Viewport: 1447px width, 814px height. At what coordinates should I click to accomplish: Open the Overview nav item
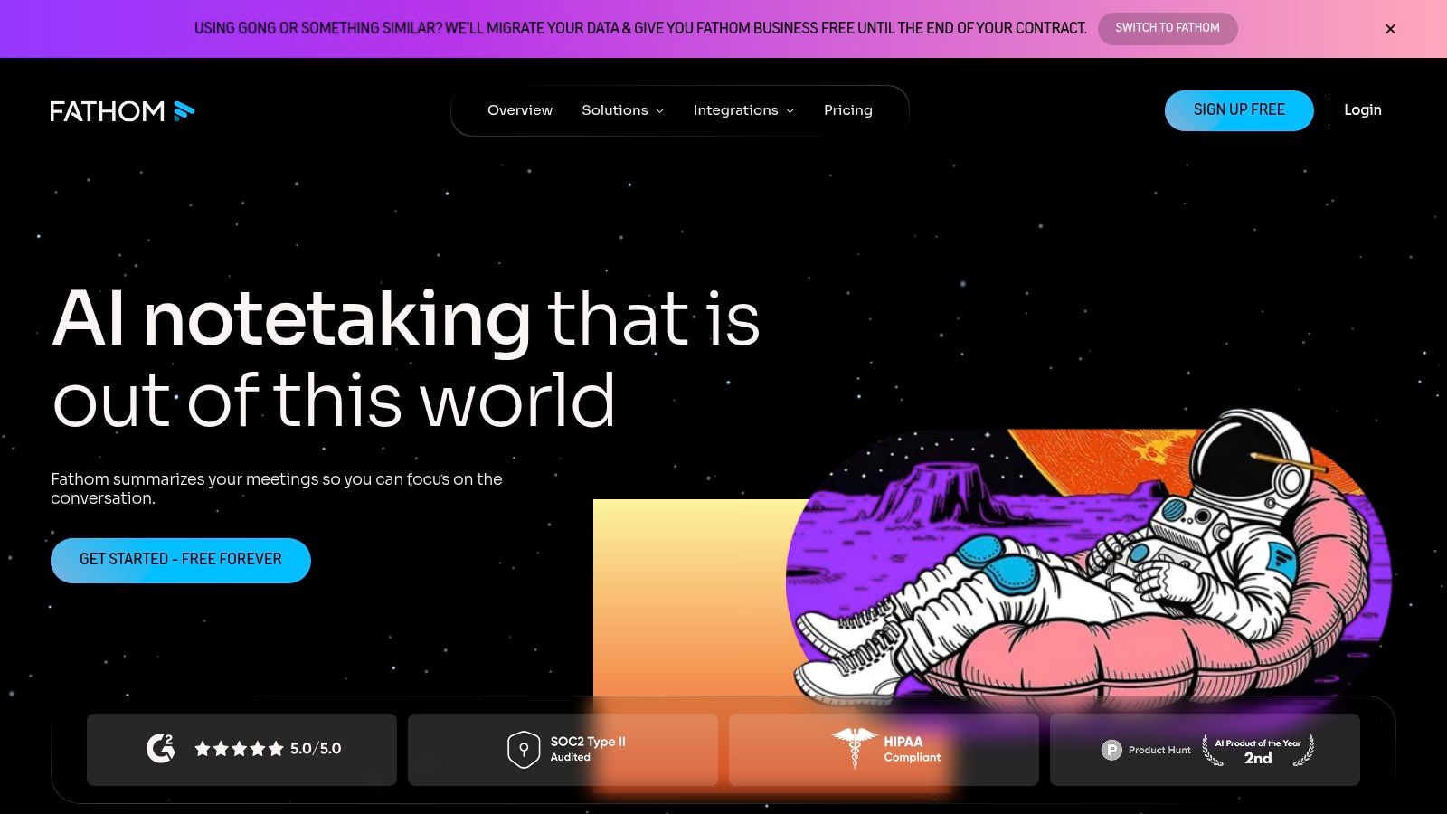coord(520,110)
